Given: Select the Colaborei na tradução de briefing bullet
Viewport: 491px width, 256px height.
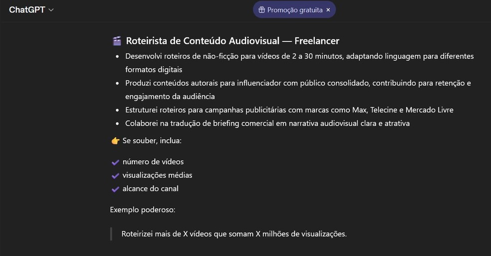Looking at the screenshot, I should [x=267, y=123].
